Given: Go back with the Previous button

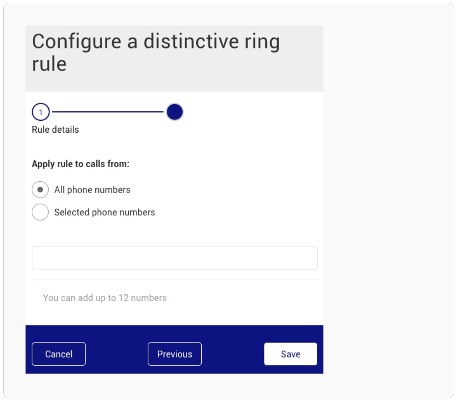Looking at the screenshot, I should click(174, 354).
